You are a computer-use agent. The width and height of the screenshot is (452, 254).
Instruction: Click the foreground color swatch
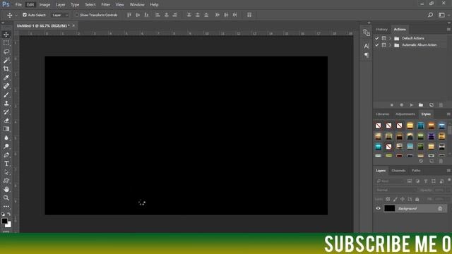4,221
